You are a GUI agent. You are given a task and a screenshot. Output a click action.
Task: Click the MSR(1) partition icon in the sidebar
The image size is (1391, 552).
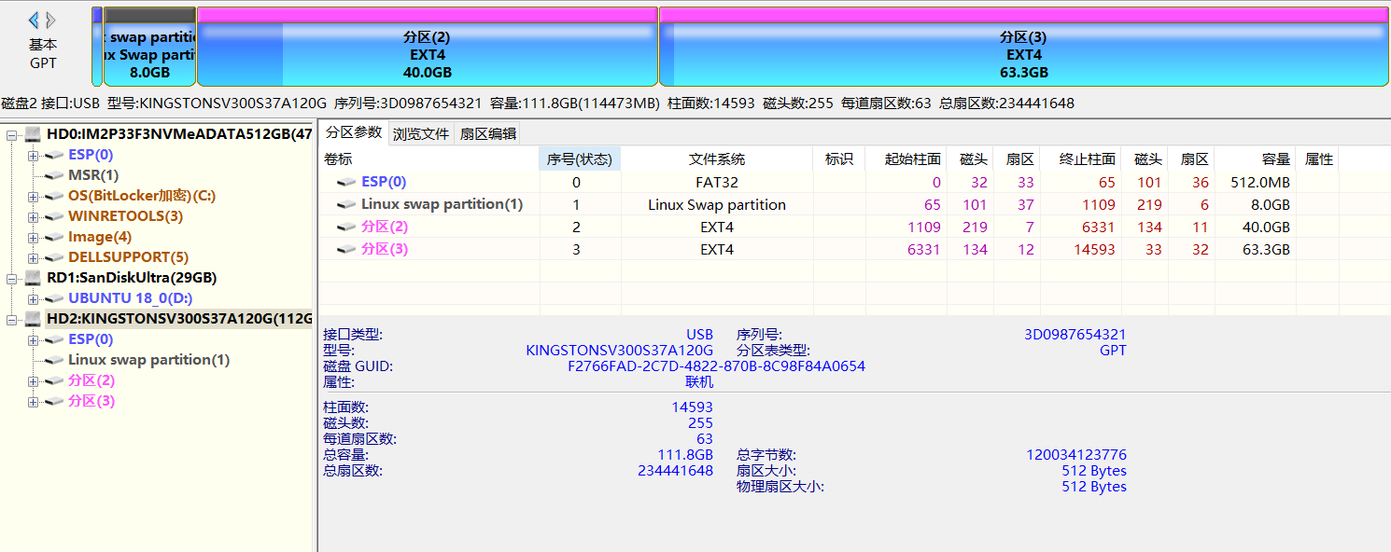(x=53, y=174)
